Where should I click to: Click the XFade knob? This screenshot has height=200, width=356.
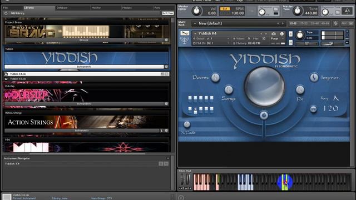coord(187,124)
